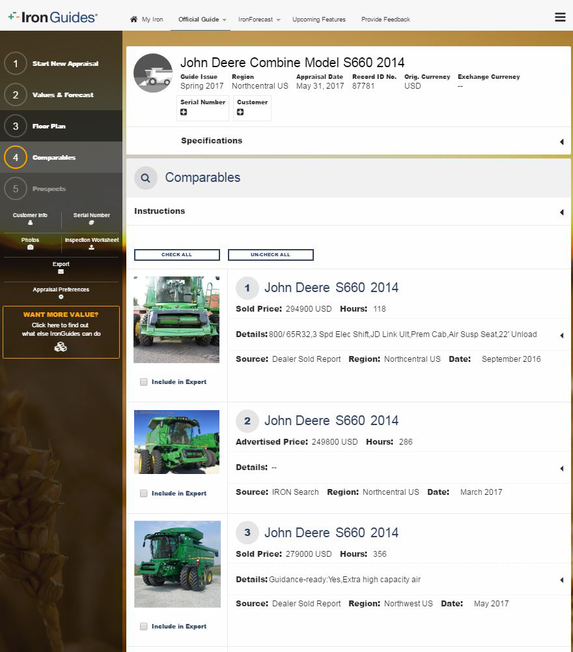Click the UN-CHECK ALL button
Image resolution: width=573 pixels, height=652 pixels.
click(270, 254)
